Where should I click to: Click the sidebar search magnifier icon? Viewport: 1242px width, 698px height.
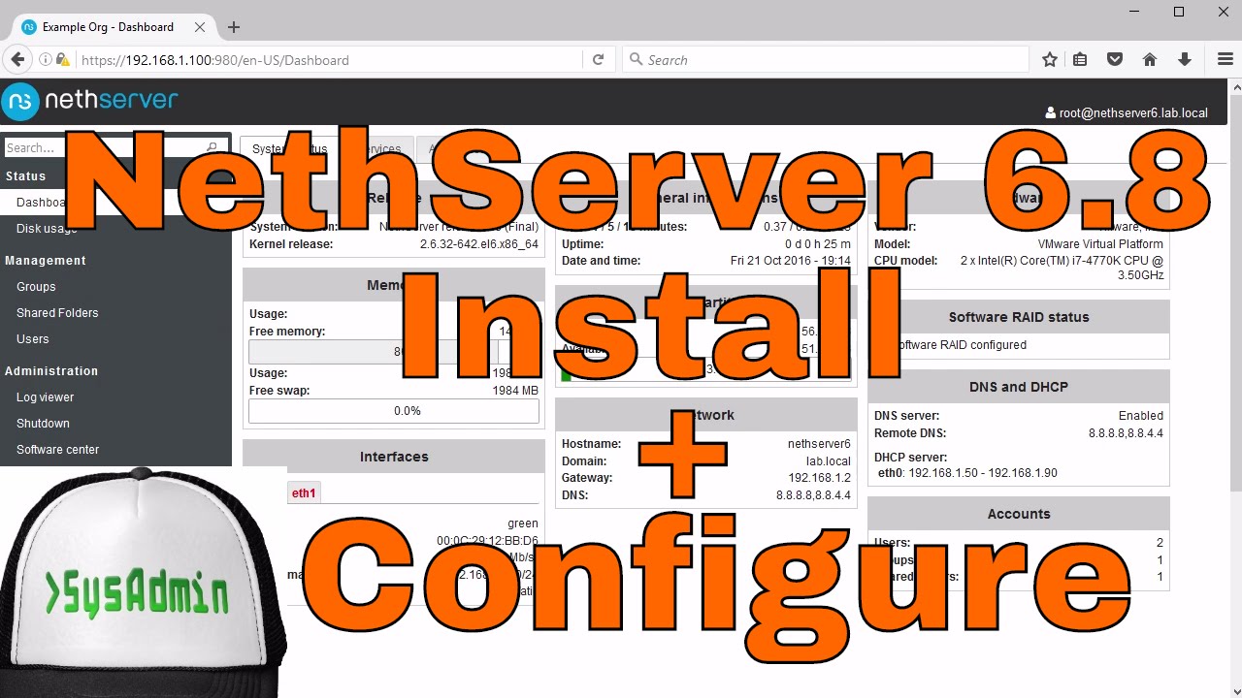(212, 147)
